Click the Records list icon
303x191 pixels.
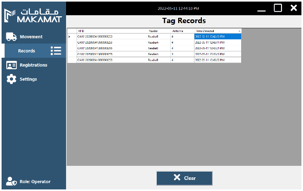56,51
